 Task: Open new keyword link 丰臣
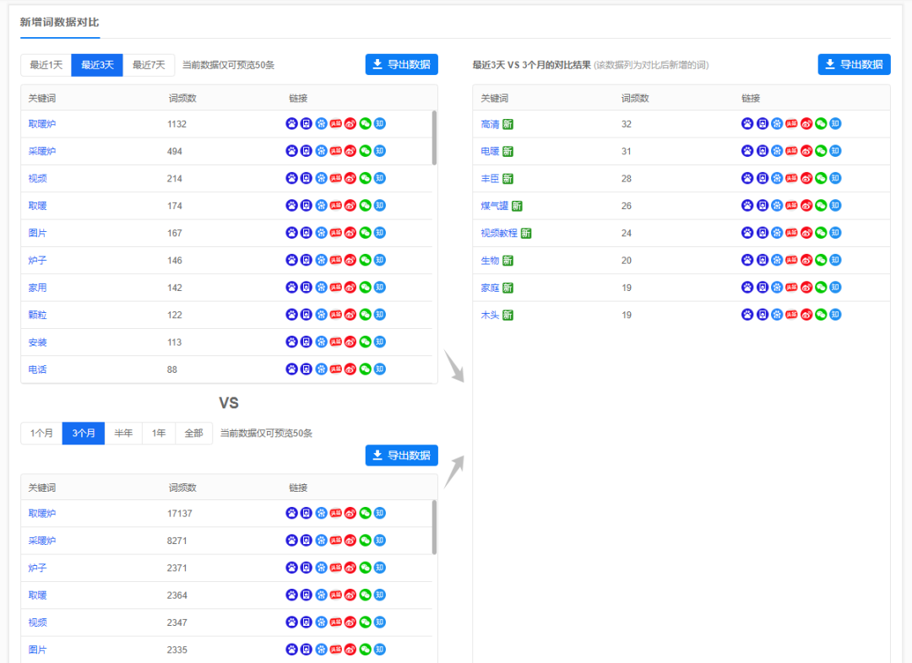click(x=490, y=179)
